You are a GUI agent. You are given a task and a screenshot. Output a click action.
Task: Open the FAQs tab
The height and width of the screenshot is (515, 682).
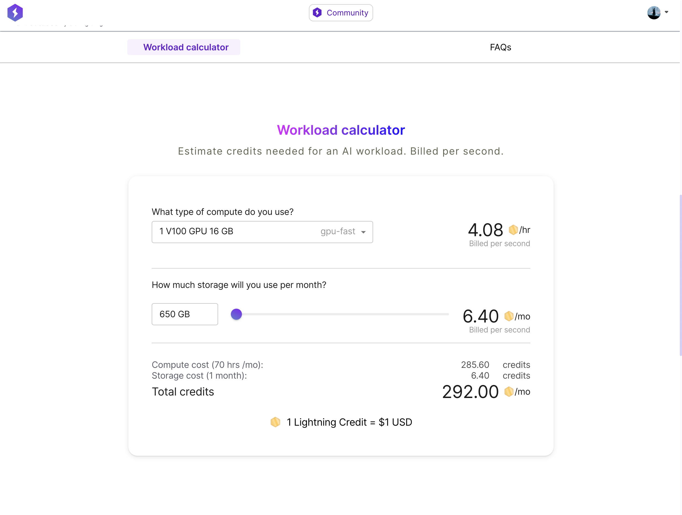coord(500,47)
